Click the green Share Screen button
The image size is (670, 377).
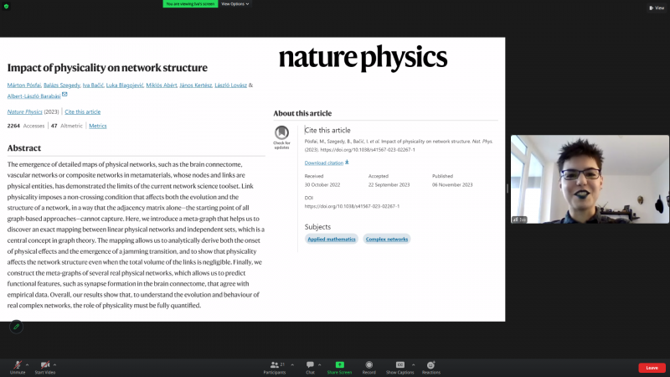tap(339, 367)
